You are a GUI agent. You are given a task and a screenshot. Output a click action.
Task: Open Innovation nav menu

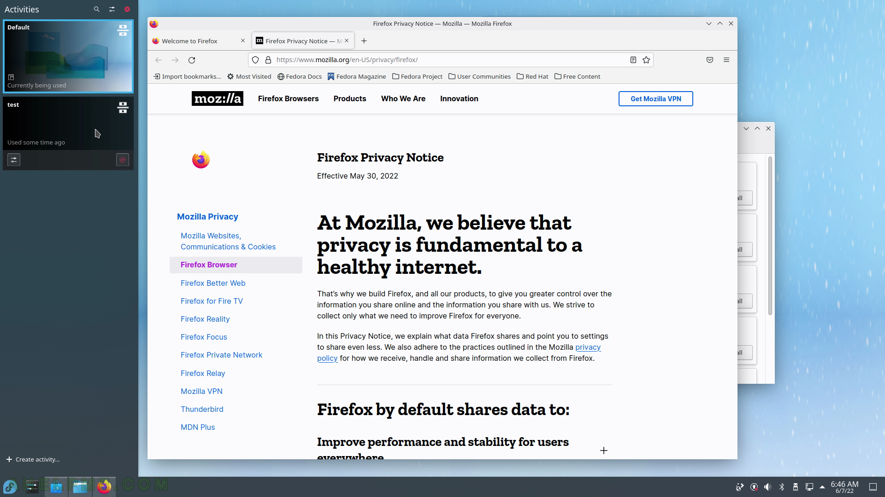[x=459, y=98]
